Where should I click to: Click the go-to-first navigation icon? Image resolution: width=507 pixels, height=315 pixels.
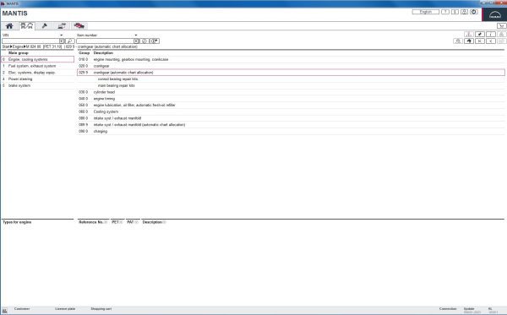(x=480, y=41)
